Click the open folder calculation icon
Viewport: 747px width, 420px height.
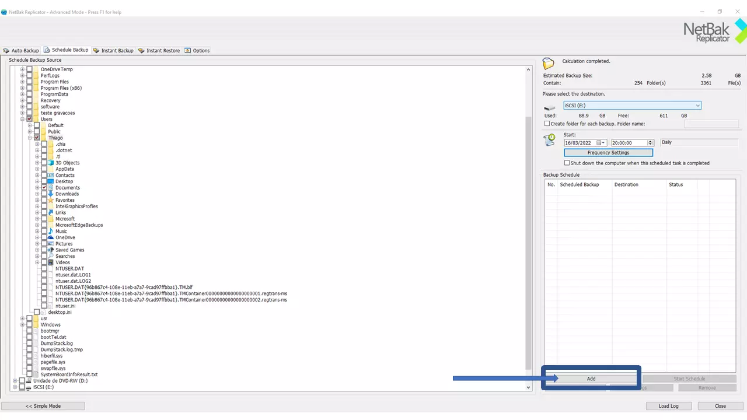(549, 64)
